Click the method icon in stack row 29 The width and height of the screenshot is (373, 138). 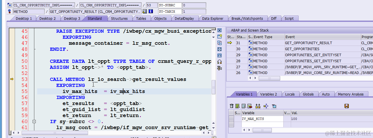[250, 55]
